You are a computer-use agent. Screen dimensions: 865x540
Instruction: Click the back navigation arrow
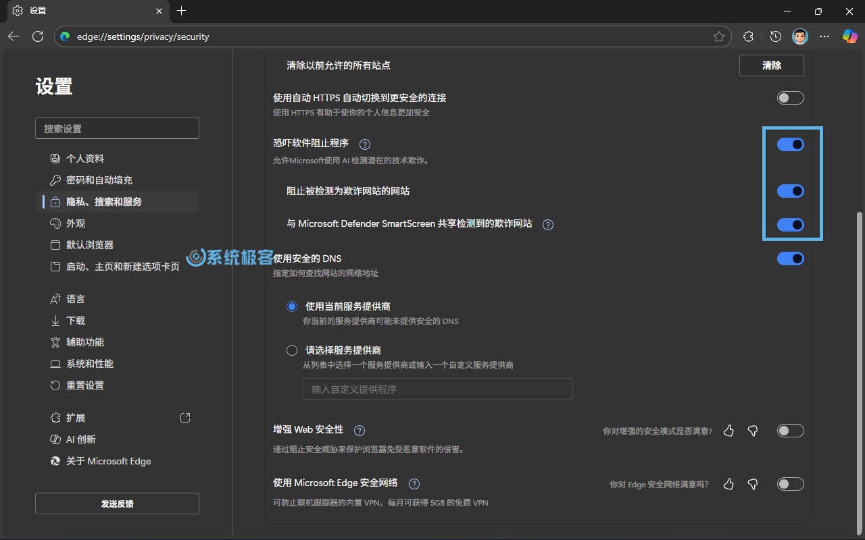click(14, 36)
